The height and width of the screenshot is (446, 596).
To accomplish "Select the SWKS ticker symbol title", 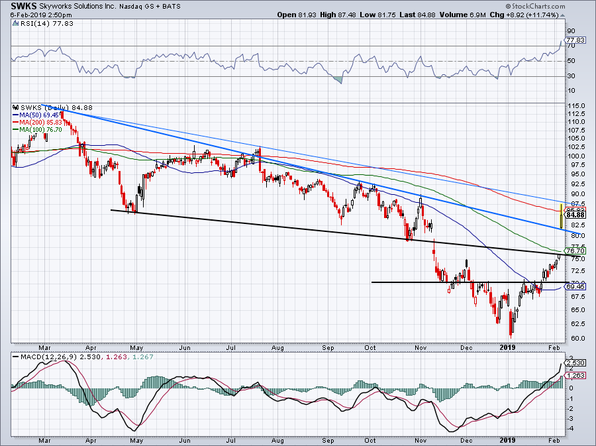I will [23, 6].
